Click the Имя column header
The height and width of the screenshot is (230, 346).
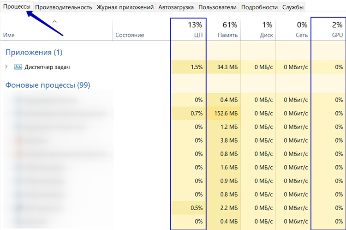pos(9,35)
